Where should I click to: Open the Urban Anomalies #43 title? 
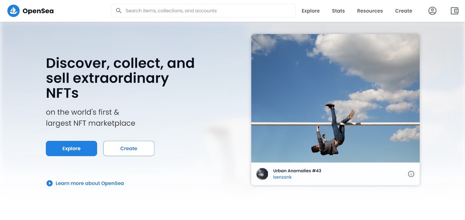[x=297, y=171]
